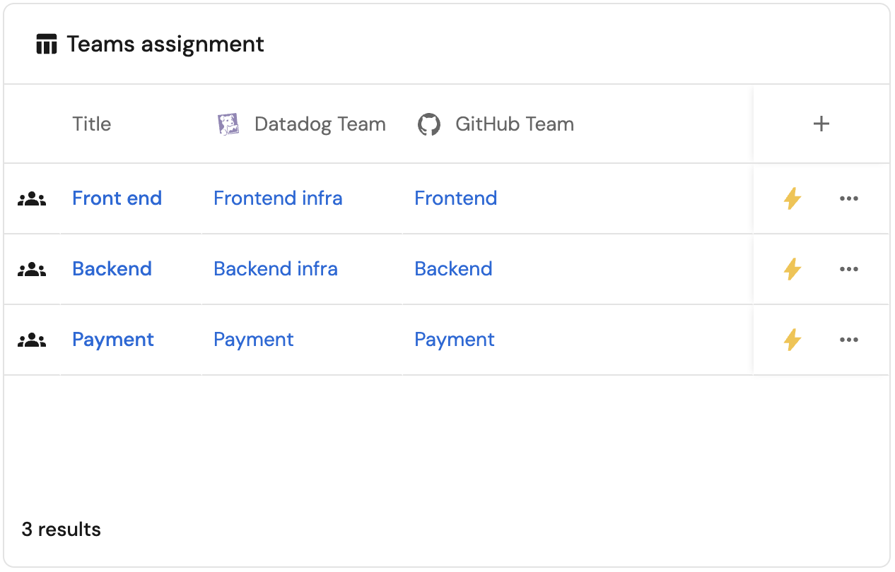Select the Frontend infra Datadog team
The height and width of the screenshot is (572, 895).
278,198
